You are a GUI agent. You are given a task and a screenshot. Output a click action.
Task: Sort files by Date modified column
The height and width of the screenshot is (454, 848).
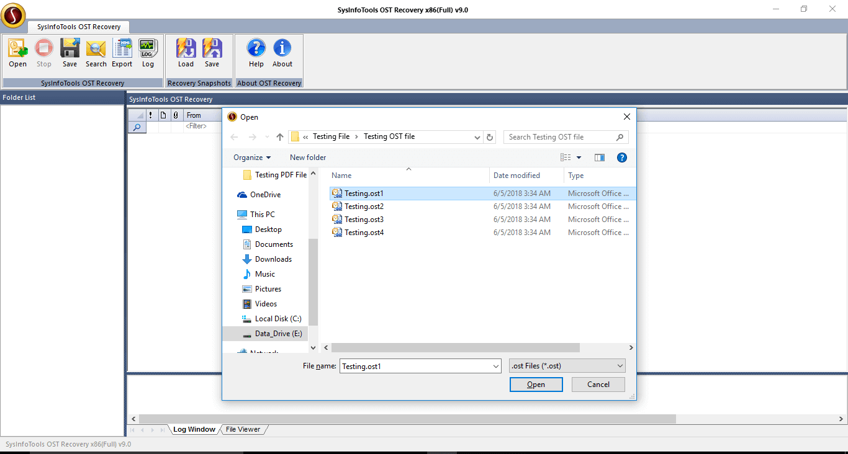pyautogui.click(x=526, y=176)
